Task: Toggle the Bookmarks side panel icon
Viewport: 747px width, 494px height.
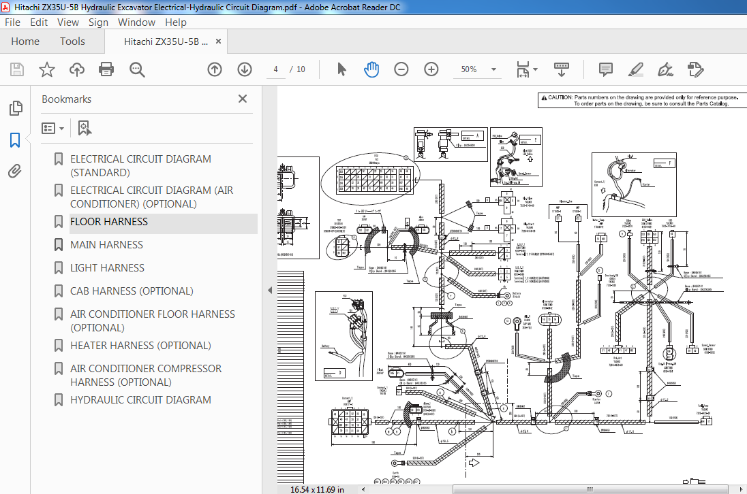Action: [15, 140]
